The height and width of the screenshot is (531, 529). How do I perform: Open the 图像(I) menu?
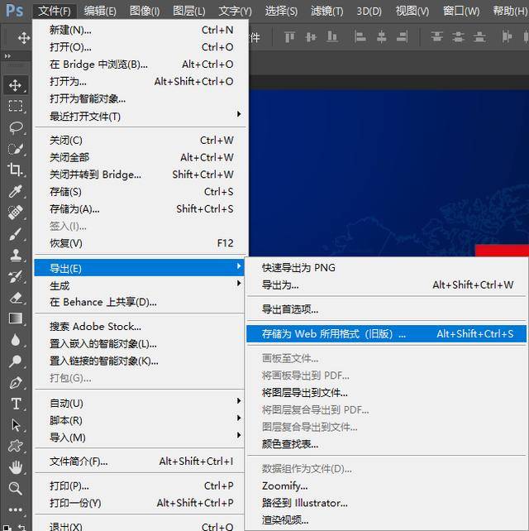[145, 12]
